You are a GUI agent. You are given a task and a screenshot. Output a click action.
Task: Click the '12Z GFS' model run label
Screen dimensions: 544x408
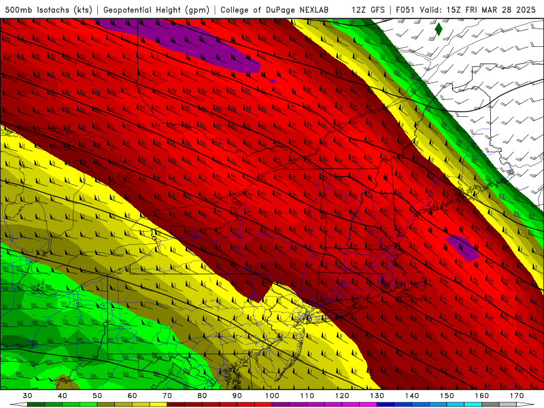[368, 10]
